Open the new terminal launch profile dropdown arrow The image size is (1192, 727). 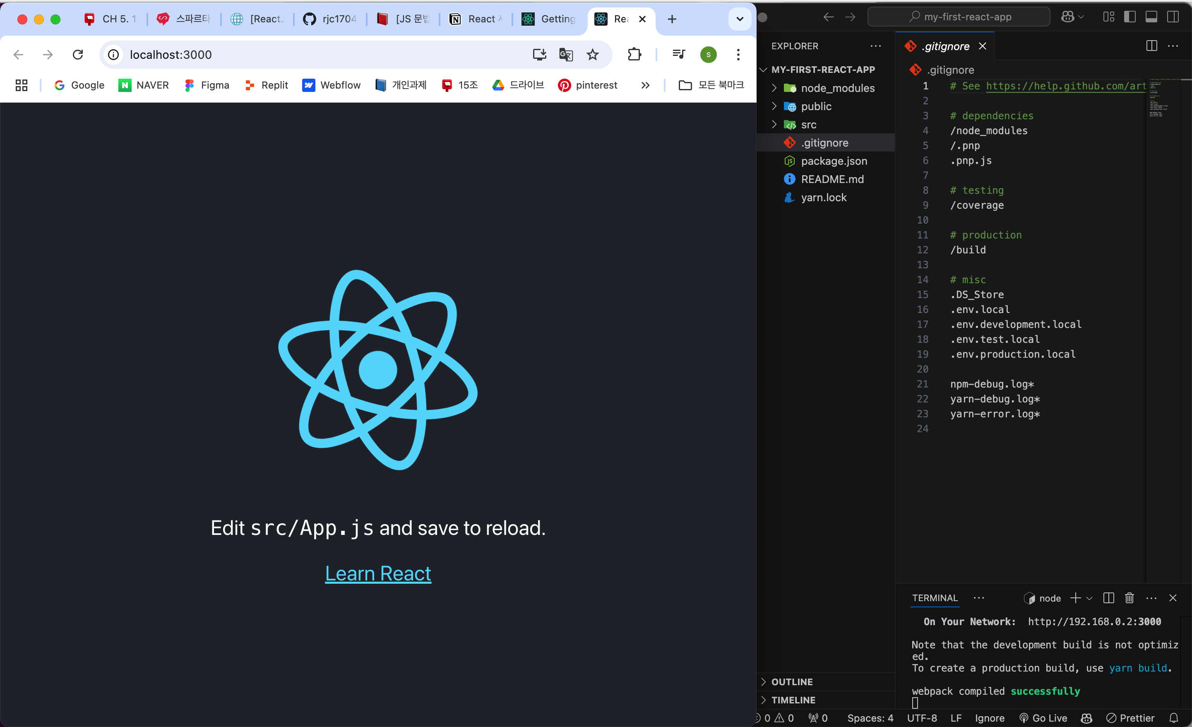point(1089,598)
